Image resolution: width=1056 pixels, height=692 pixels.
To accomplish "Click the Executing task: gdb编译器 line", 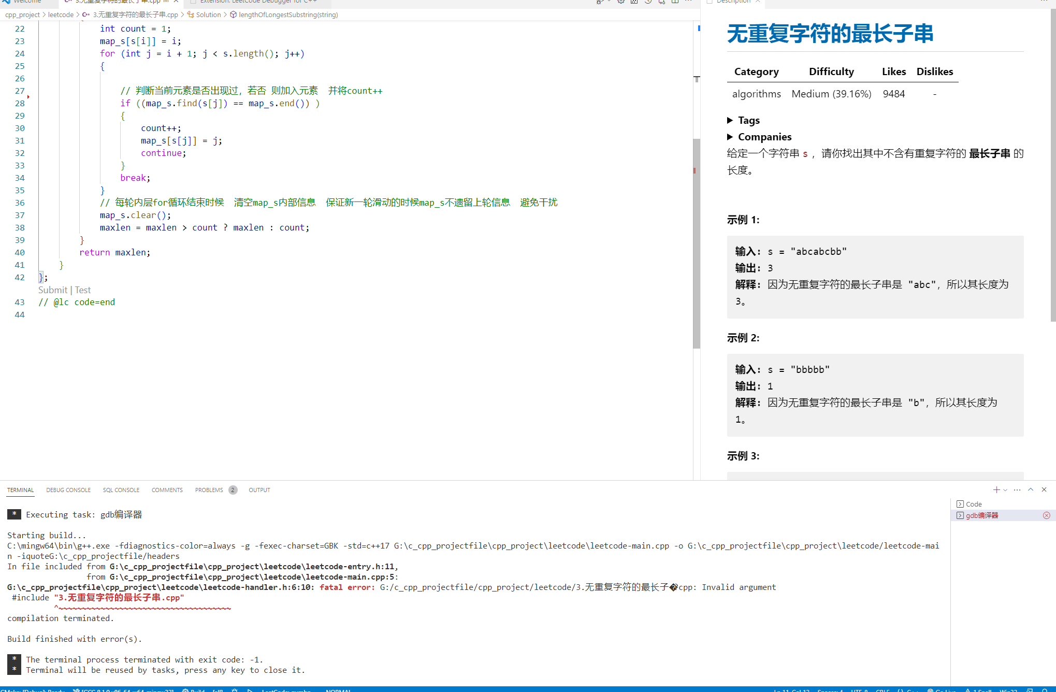I will pyautogui.click(x=84, y=514).
